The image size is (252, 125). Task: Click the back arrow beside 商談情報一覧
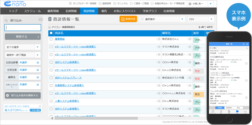pyautogui.click(x=50, y=19)
